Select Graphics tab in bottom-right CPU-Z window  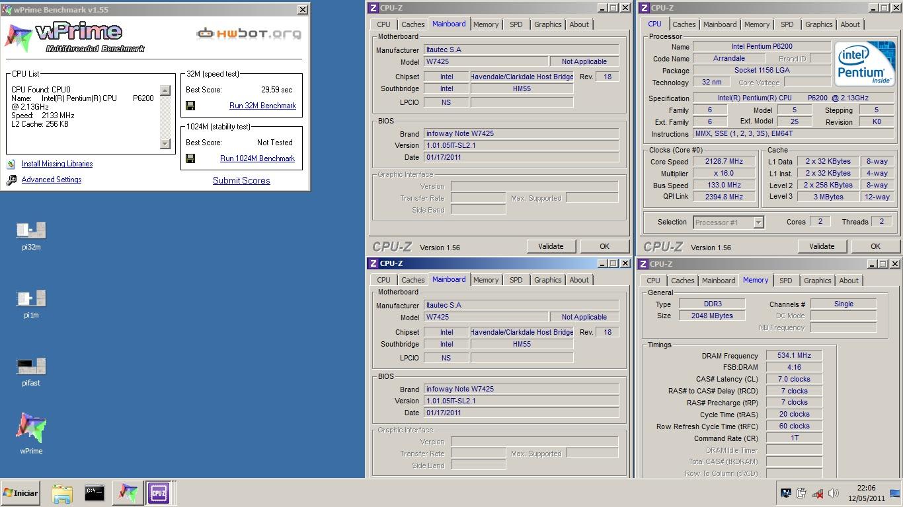pos(818,281)
